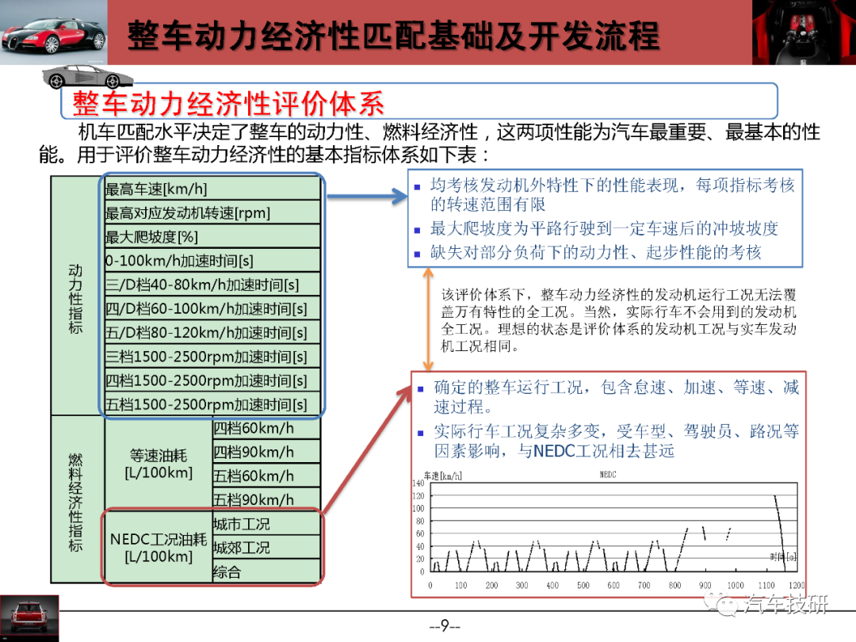The image size is (856, 642).
Task: Click the paragraph starting 该评价体系下
Action: (618, 320)
